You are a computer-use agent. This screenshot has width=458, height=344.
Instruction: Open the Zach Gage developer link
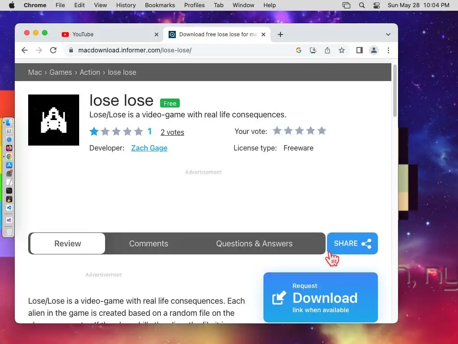click(x=149, y=148)
